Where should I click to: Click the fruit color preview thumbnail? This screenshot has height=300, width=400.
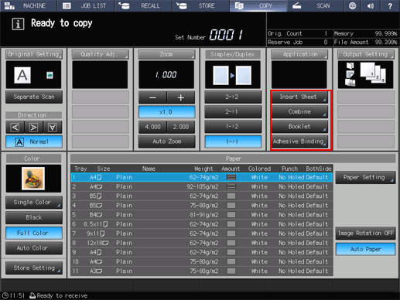pyautogui.click(x=33, y=179)
